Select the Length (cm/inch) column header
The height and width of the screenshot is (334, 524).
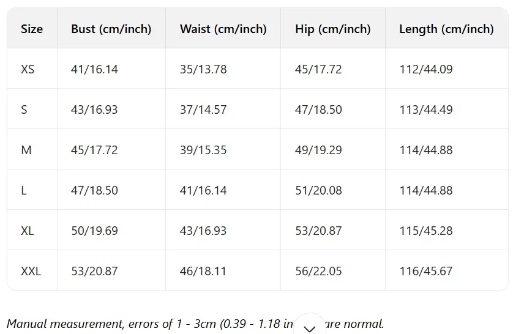point(446,29)
